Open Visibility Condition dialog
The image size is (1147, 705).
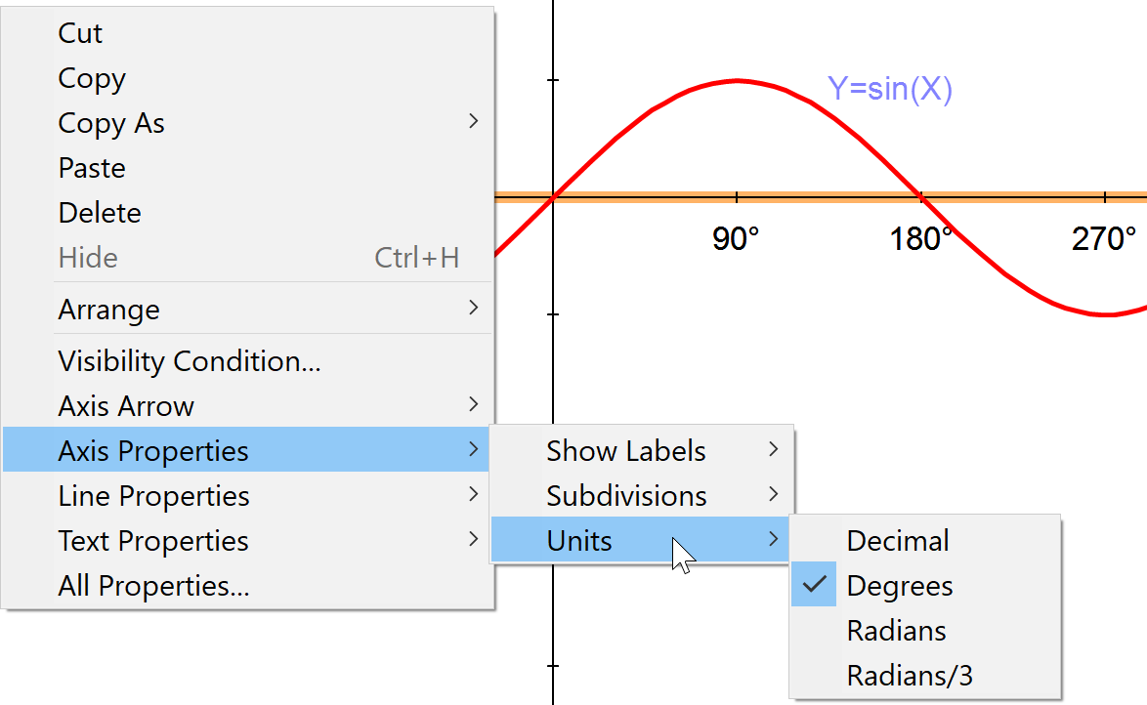pyautogui.click(x=190, y=361)
